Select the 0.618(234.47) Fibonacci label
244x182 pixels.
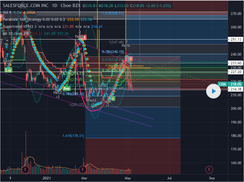coord(113,60)
